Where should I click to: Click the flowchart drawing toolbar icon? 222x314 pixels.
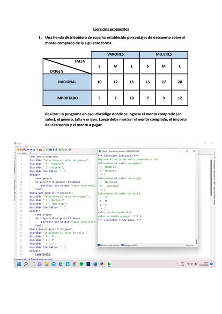coord(66,150)
